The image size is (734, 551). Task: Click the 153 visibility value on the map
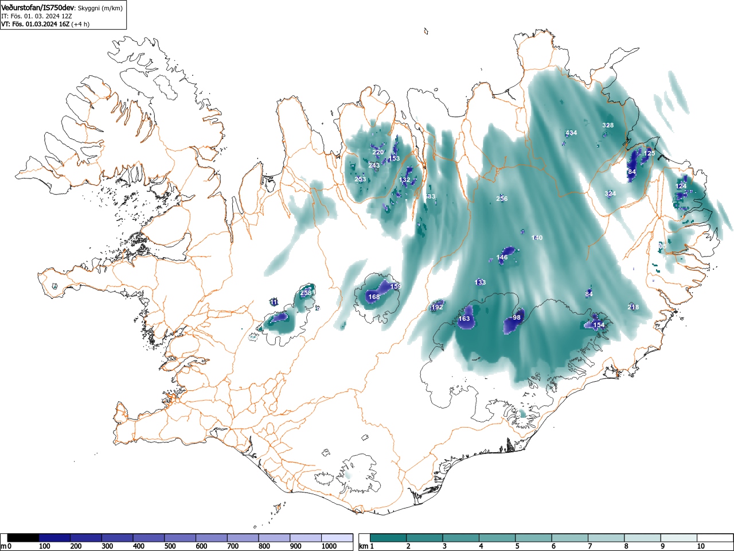click(x=395, y=158)
